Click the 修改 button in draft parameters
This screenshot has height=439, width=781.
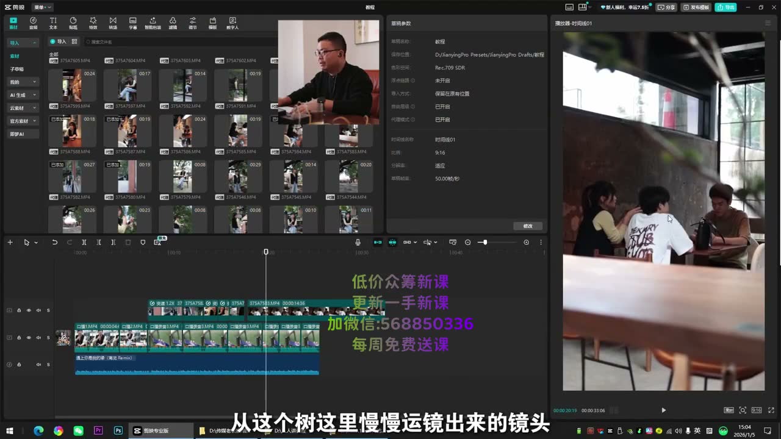click(x=528, y=226)
